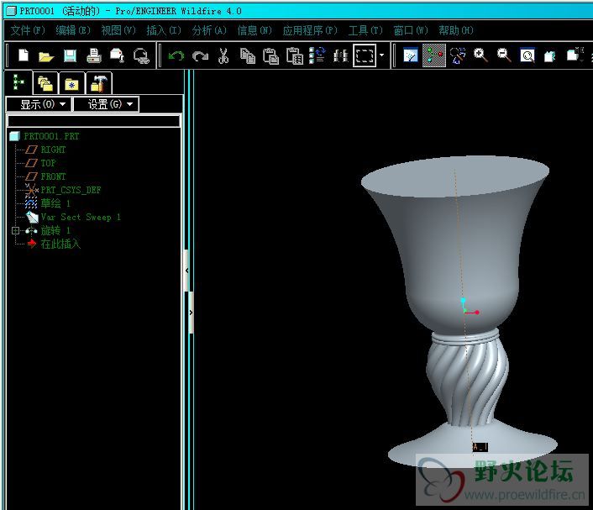Click the model tree search field
593x510 pixels.
click(94, 121)
